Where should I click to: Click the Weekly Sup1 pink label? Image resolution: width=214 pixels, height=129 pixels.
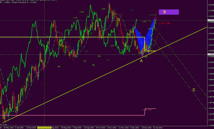(147, 110)
